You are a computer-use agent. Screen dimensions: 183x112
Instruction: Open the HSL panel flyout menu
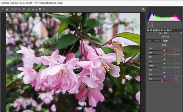pyautogui.click(x=181, y=33)
